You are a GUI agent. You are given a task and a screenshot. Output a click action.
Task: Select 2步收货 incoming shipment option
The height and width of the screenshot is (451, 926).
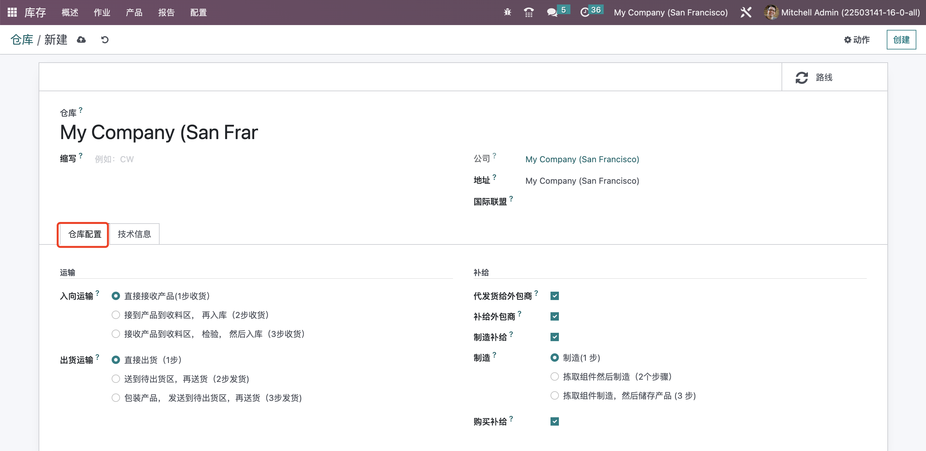[x=116, y=315]
